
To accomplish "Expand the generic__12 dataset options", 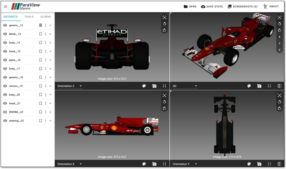I will click(50, 25).
